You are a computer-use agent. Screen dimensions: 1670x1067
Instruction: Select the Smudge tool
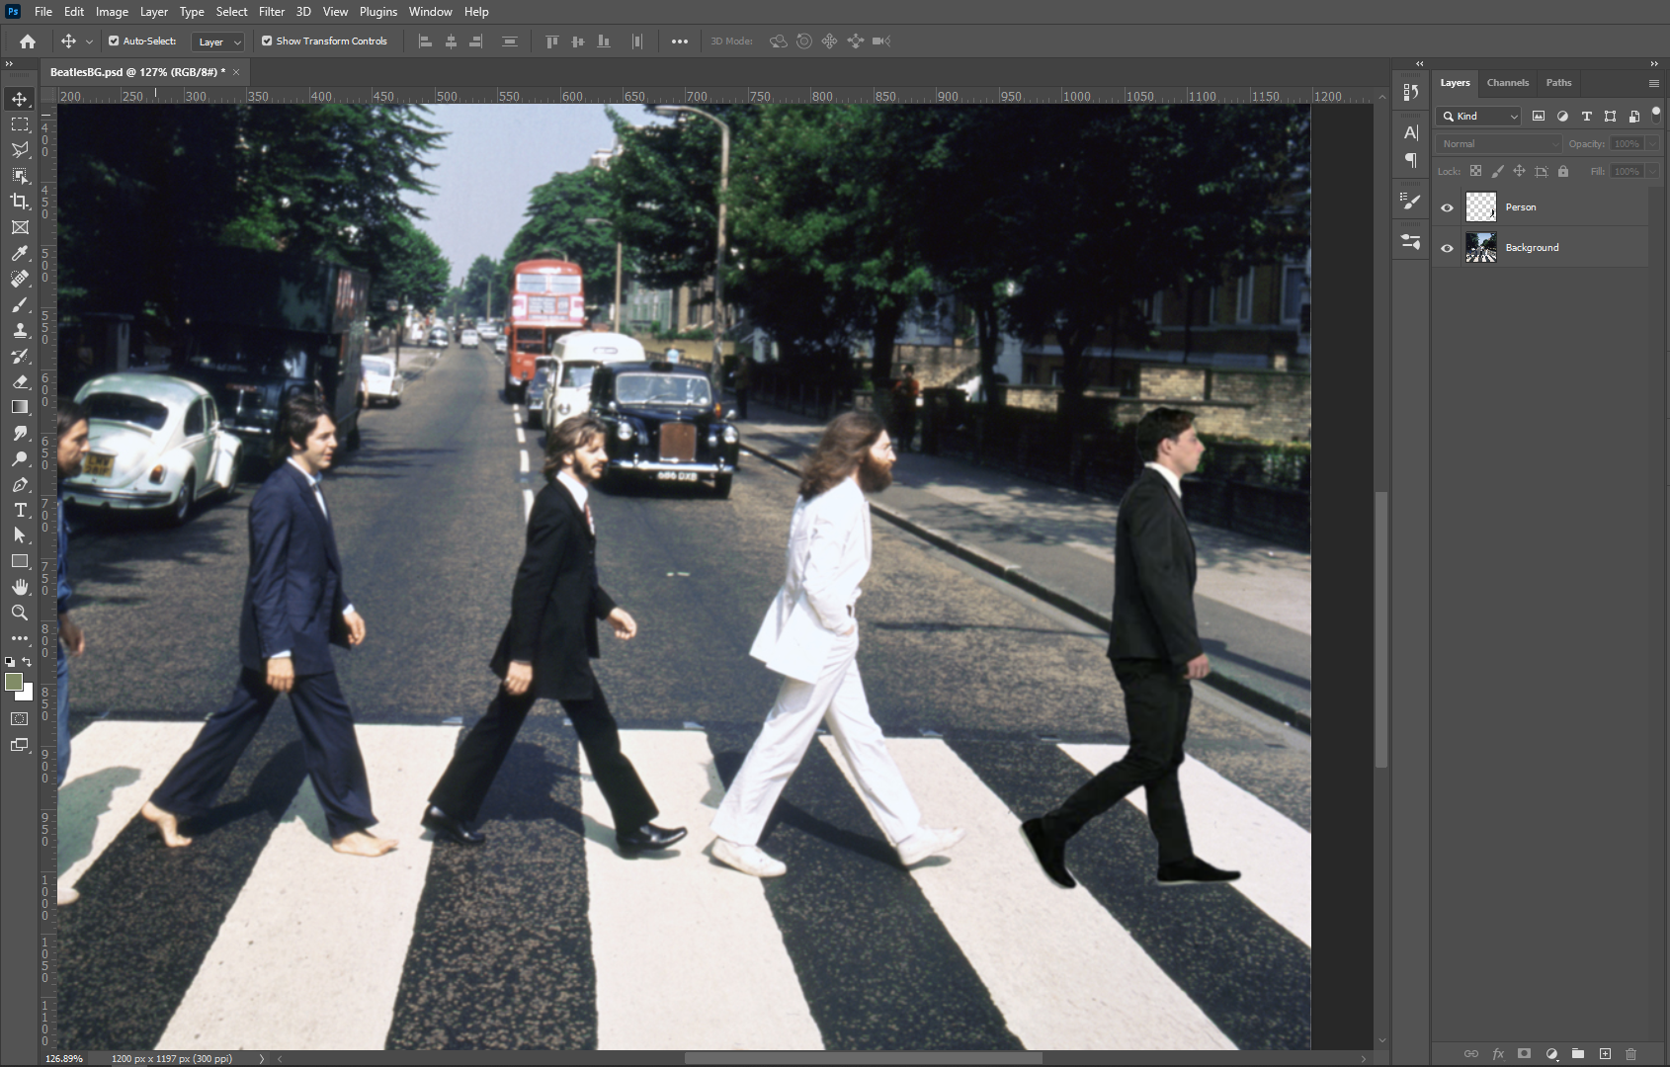[20, 433]
